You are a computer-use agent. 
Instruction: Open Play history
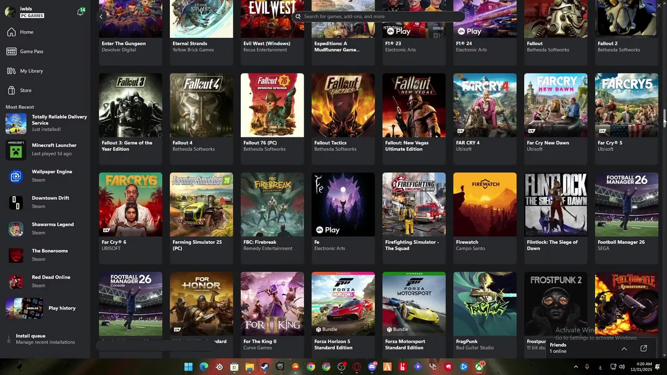click(x=45, y=308)
